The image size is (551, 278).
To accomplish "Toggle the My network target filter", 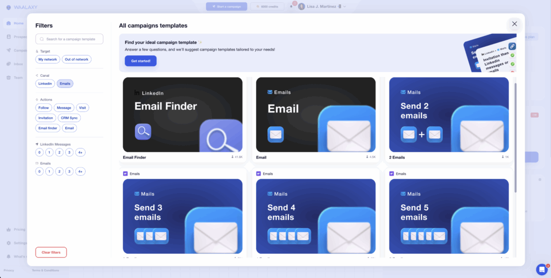I will pos(48,59).
